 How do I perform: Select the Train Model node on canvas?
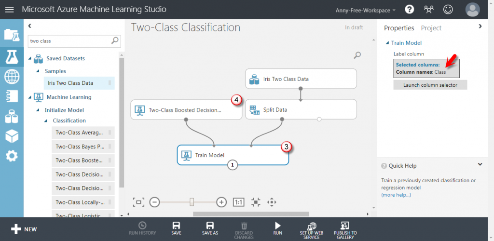pos(233,155)
